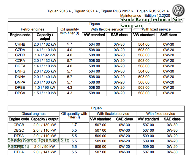This screenshot has width=190, height=158.
Task: Click 'With flexible service' in diesel table
Action: click(113, 114)
